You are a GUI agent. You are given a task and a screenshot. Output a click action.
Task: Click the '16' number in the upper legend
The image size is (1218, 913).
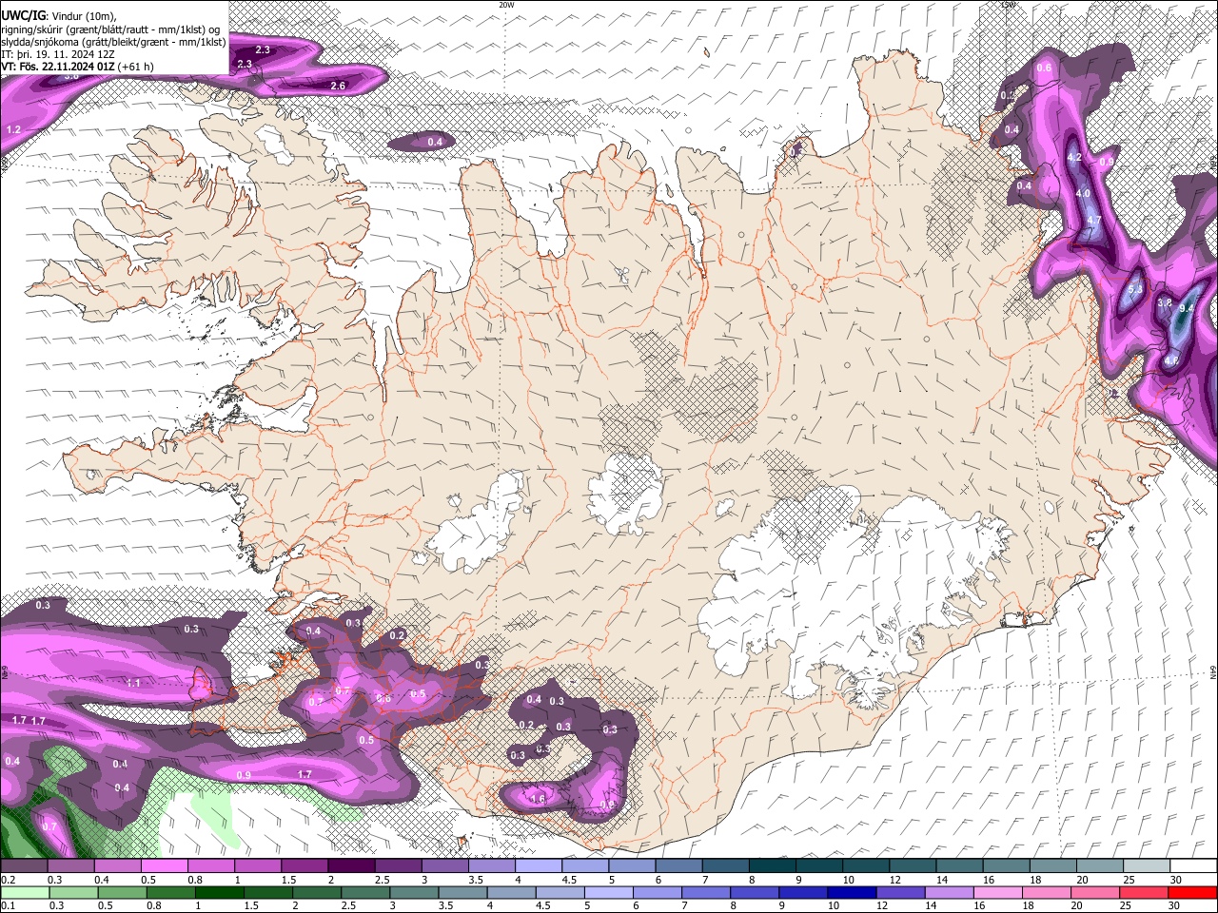[x=989, y=880]
